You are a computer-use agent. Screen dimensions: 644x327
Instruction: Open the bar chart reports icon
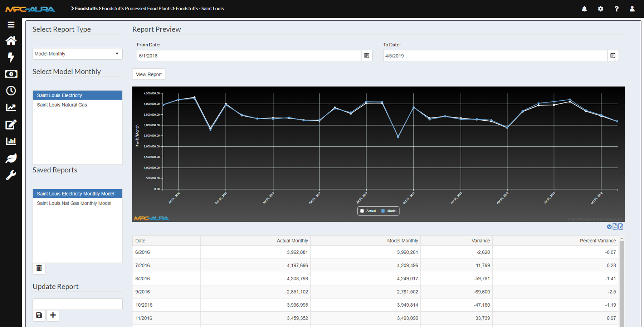click(x=11, y=141)
